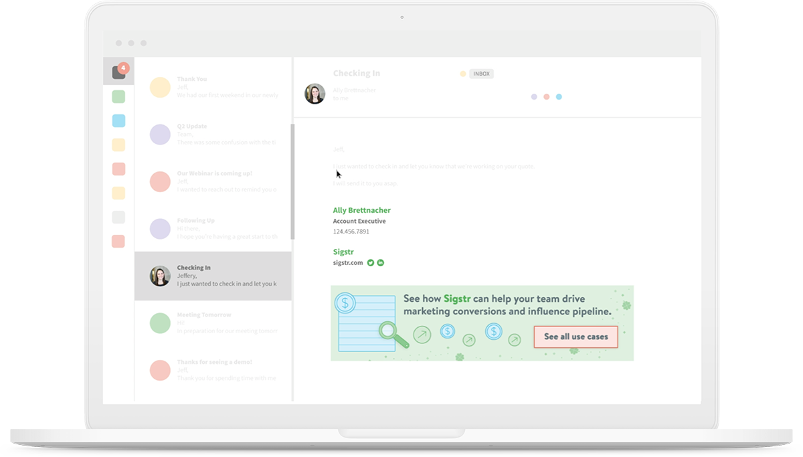Viewport: 803px width, 457px height.
Task: Click the sender photo in the message header
Action: pos(315,94)
